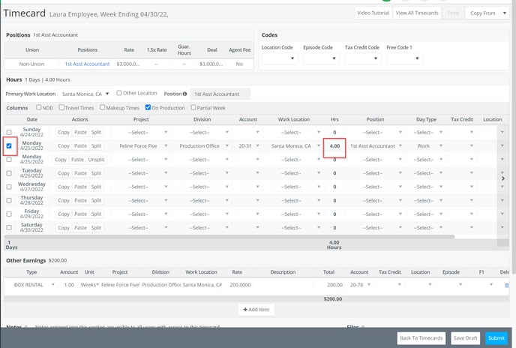Open the Primary Work Location dropdown
The image size is (516, 348).
click(85, 94)
